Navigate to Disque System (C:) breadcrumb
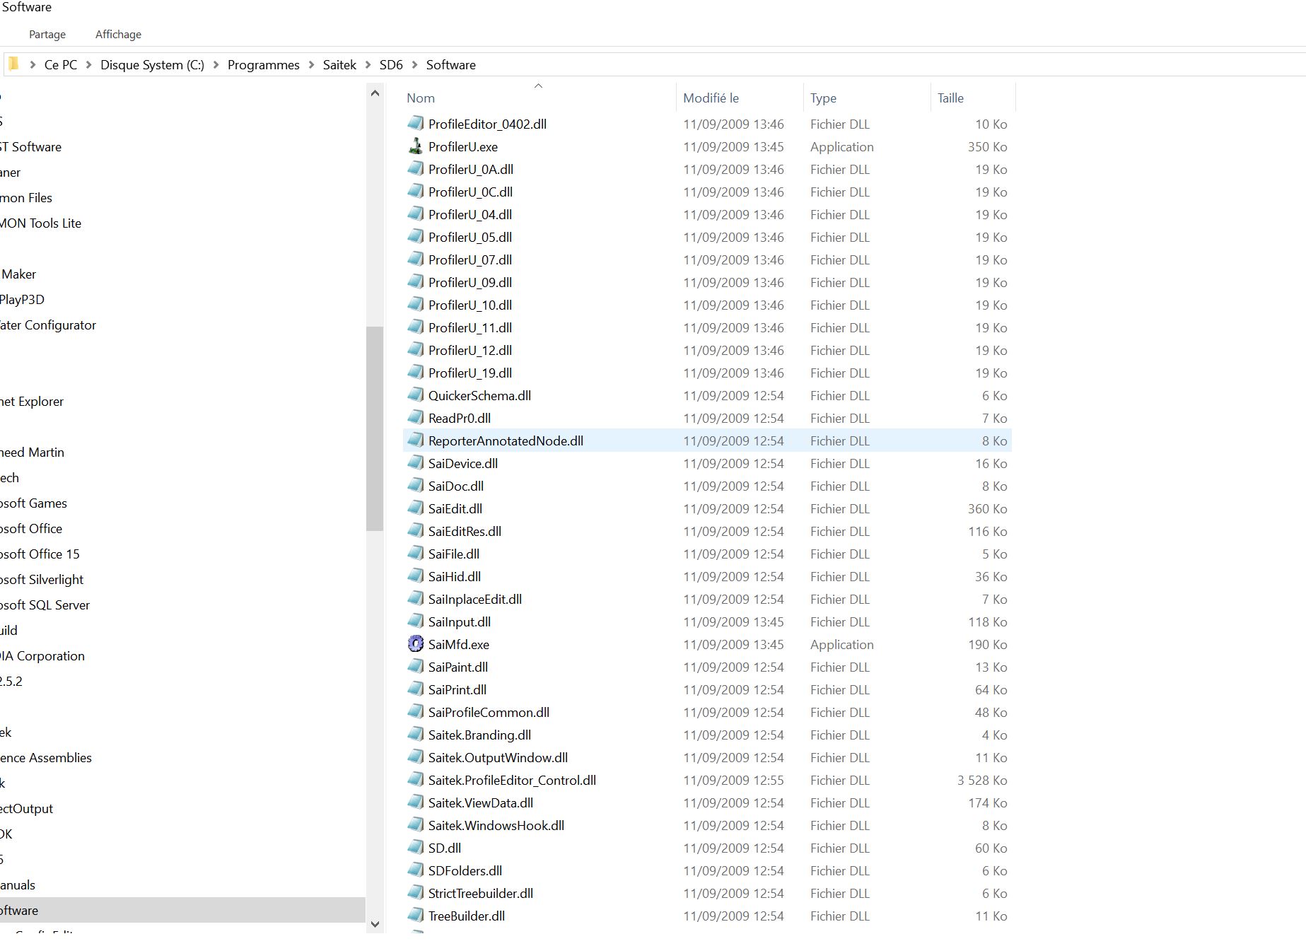Viewport: 1306px width, 946px height. click(152, 65)
